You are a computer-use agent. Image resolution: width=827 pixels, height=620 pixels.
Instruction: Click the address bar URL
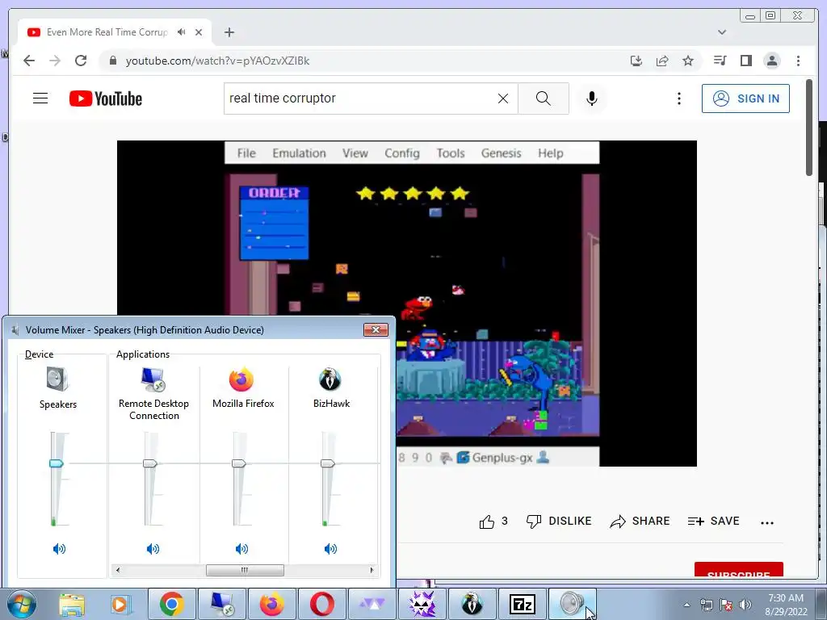(217, 61)
